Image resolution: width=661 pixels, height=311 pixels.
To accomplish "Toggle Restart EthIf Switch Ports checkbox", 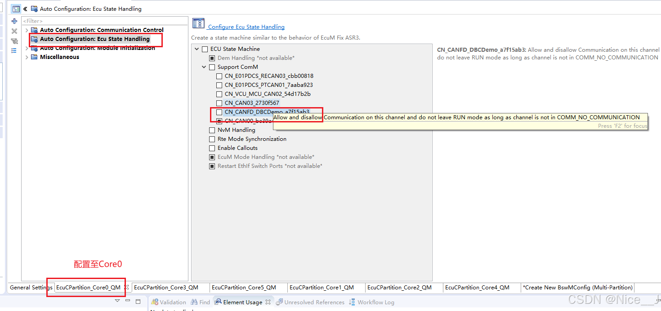I will click(212, 166).
